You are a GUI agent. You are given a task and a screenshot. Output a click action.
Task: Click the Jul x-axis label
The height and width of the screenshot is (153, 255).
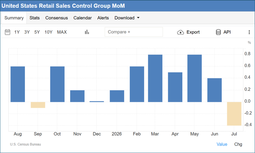click(x=234, y=134)
